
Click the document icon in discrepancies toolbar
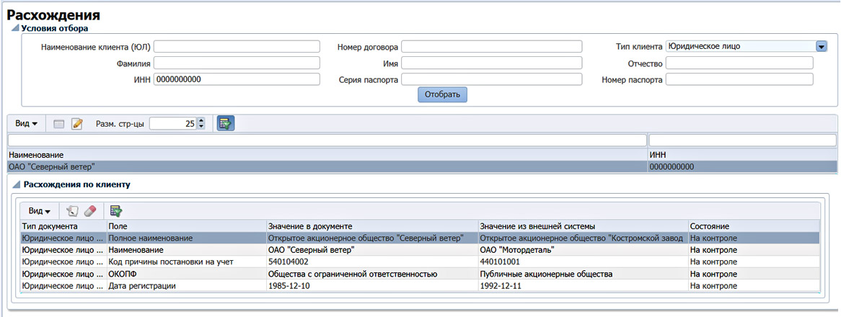(71, 211)
